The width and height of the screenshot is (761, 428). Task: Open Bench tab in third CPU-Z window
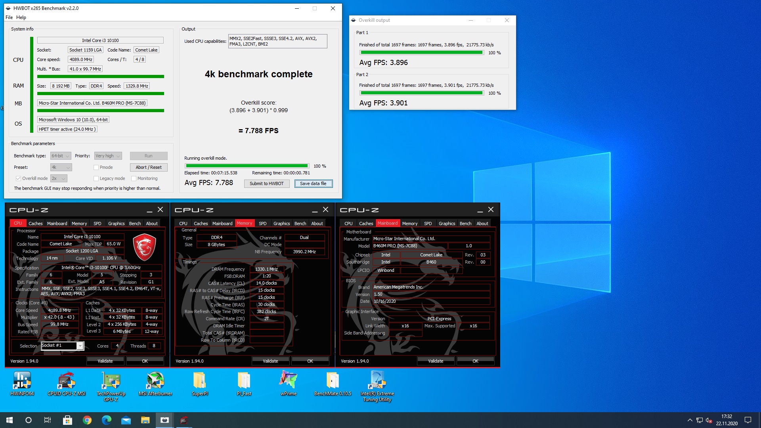coord(465,224)
